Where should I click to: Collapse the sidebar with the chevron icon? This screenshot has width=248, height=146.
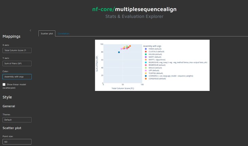click(31, 30)
